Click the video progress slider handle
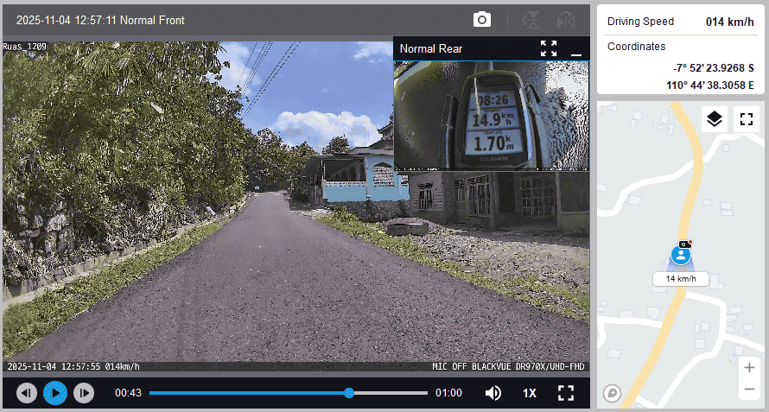769x412 pixels. (x=349, y=393)
